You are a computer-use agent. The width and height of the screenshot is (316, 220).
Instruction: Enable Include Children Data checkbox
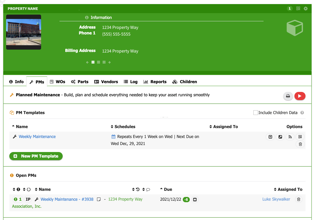coord(256,113)
